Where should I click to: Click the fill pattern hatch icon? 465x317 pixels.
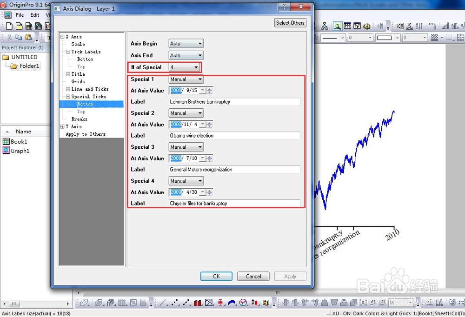pos(434,38)
